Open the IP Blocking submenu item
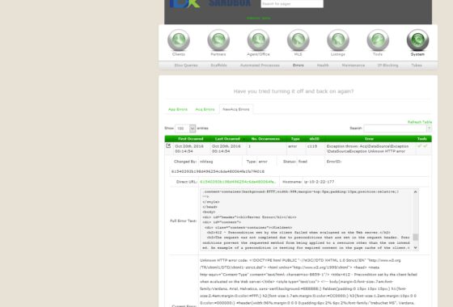The height and width of the screenshot is (307, 453). pyautogui.click(x=387, y=65)
